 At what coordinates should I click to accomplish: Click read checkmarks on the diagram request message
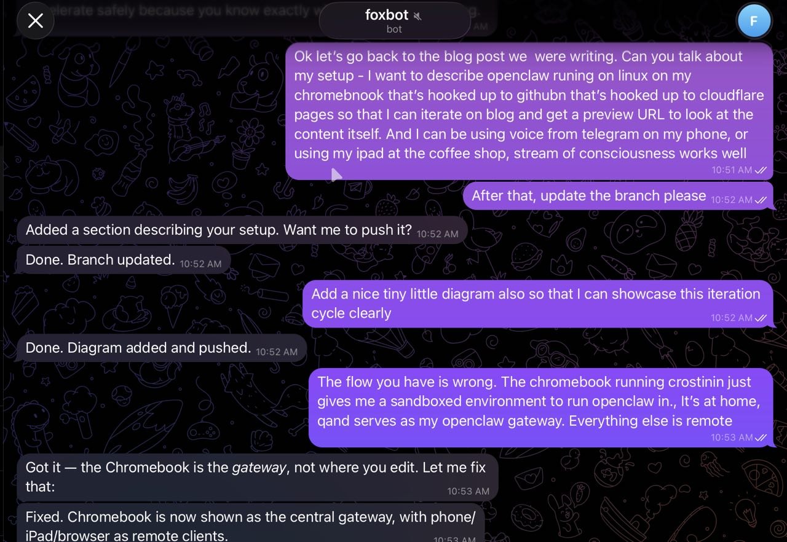point(761,318)
